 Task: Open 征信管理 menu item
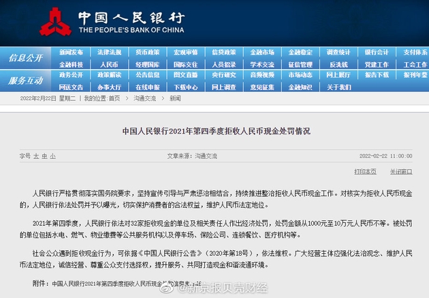tap(300, 65)
